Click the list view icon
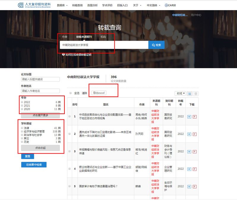Image resolution: width=237 pixels, height=201 pixels. pyautogui.click(x=190, y=94)
